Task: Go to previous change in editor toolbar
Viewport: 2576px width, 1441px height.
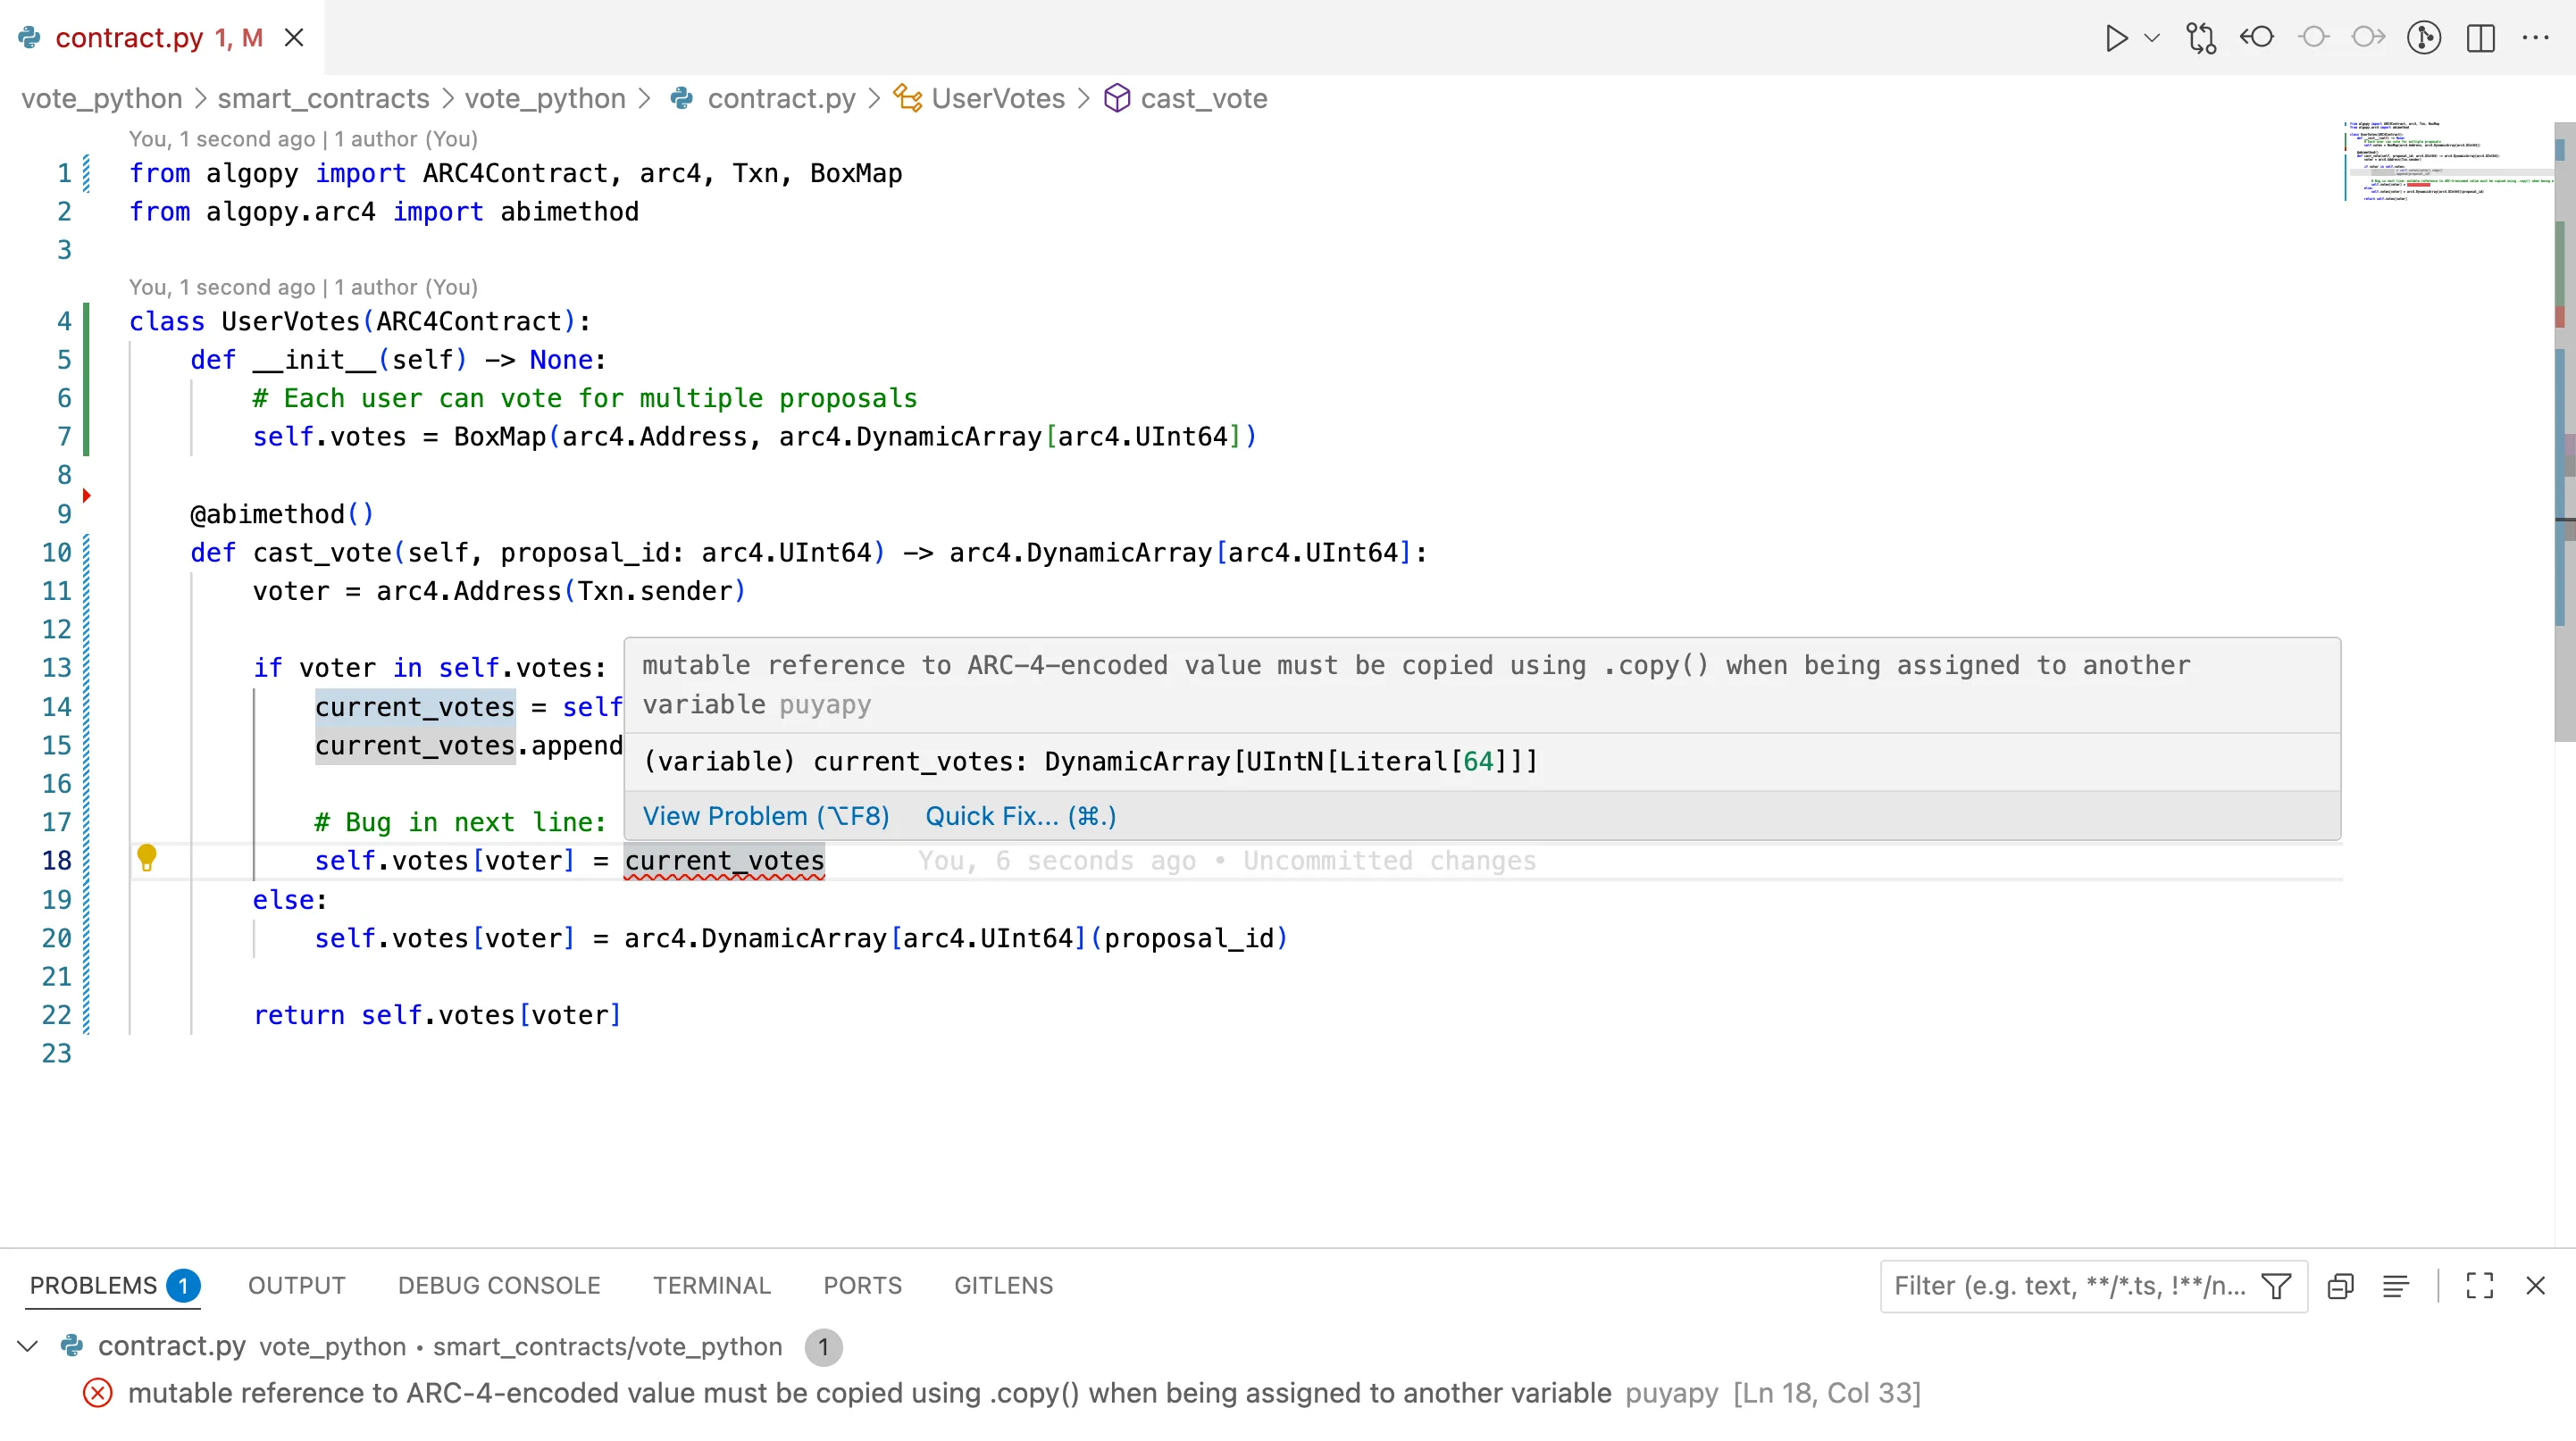Action: coord(2257,38)
